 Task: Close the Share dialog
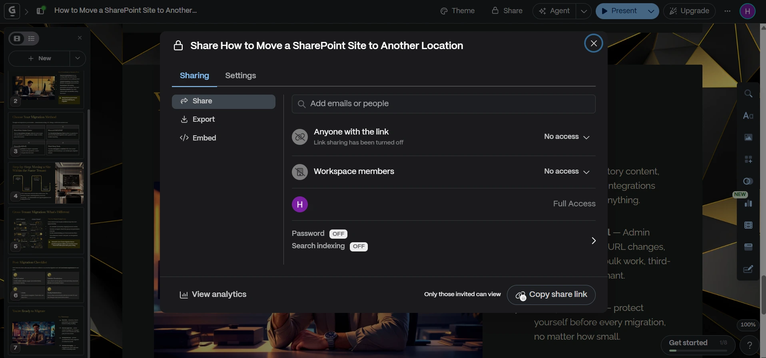(x=594, y=43)
